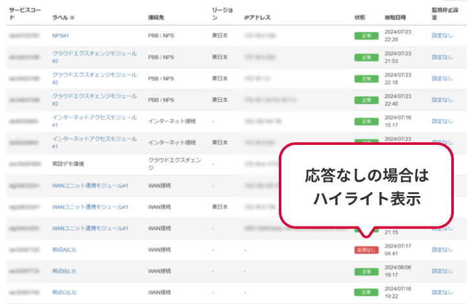Open the 拠点A(L3) label link
472x304 pixels.
[64, 250]
